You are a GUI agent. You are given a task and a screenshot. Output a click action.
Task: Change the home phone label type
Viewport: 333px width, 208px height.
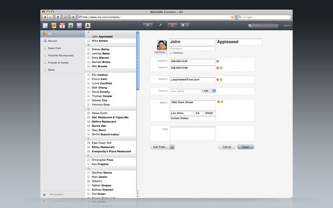(163, 67)
